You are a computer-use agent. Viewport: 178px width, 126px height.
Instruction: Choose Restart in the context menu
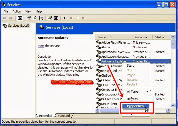tap(136, 84)
